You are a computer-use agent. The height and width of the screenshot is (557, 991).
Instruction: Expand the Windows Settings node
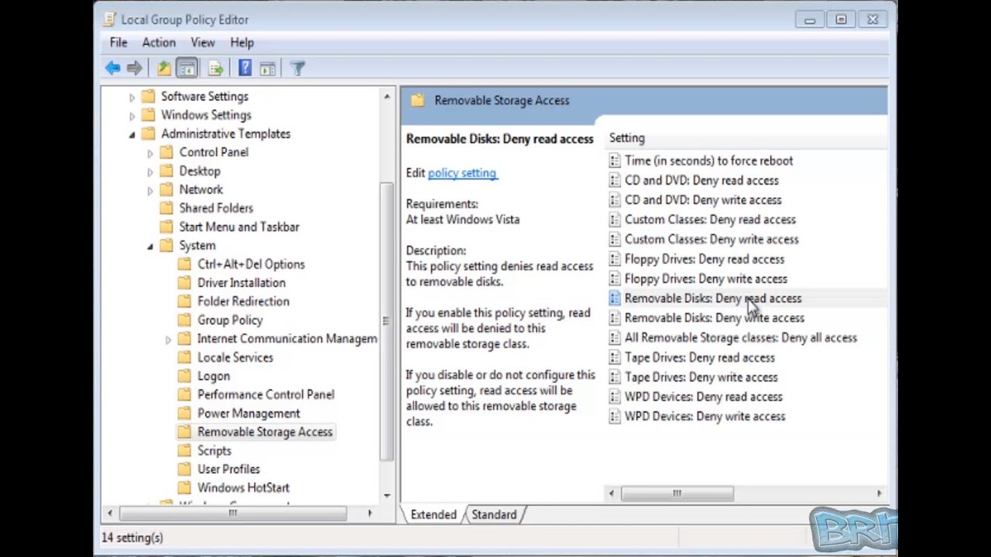pos(132,116)
